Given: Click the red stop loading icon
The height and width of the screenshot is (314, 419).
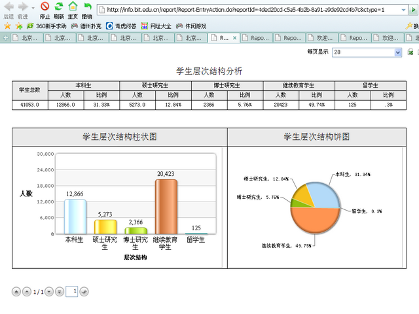Looking at the screenshot, I should coord(45,7).
